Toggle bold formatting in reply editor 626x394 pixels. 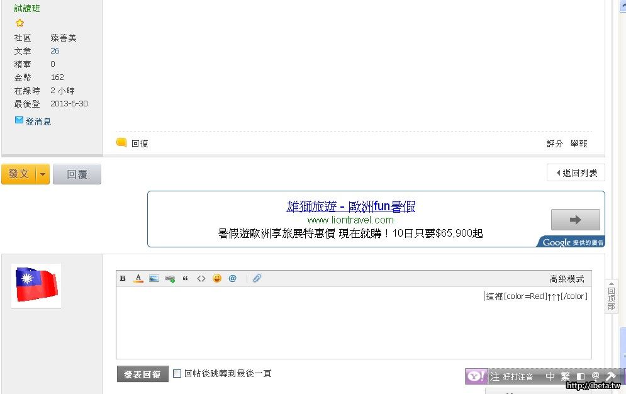click(x=123, y=279)
